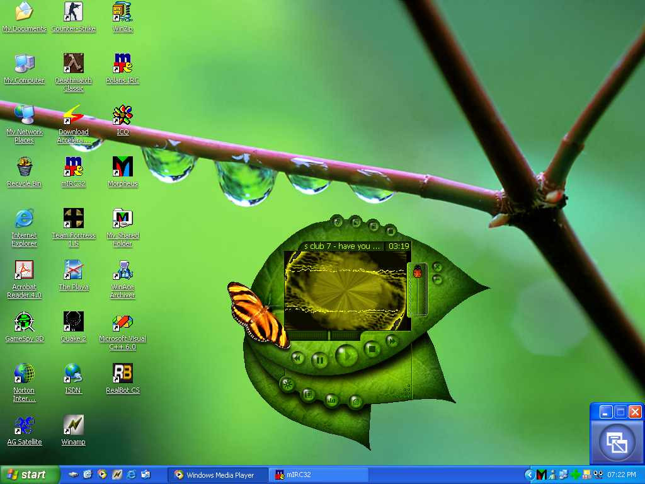Screen dimensions: 645x484
Task: Select the Internet Explorer desktop icon
Action: 25,228
